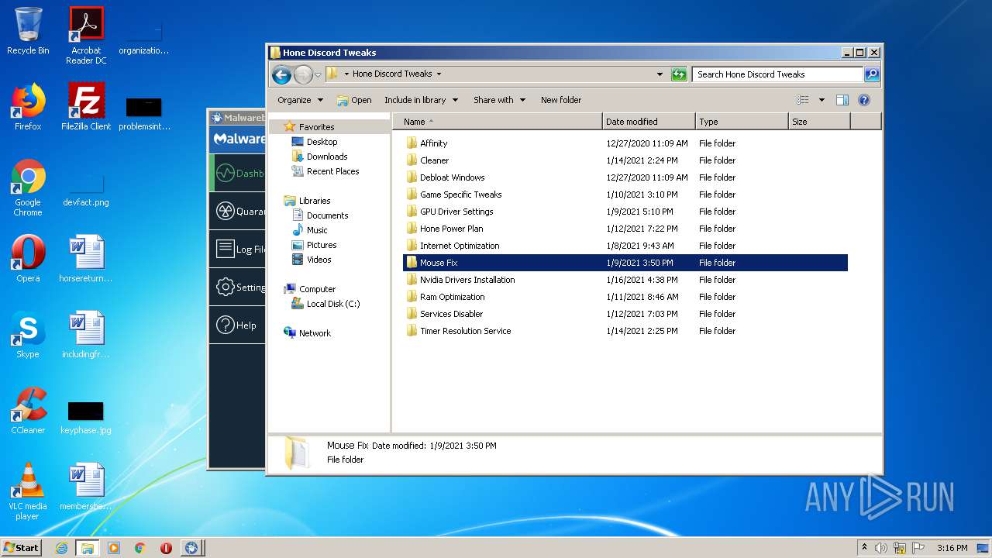Select the Debloat Windows folder
This screenshot has height=558, width=992.
pyautogui.click(x=452, y=177)
